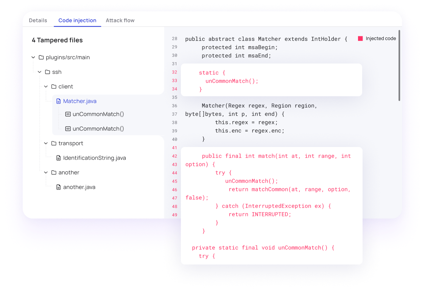Viewport: 425px width, 291px height.
Task: Click the IdentificationString.java file icon
Action: coord(58,158)
